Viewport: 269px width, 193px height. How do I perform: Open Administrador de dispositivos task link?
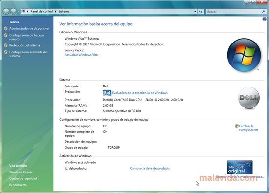(29, 28)
